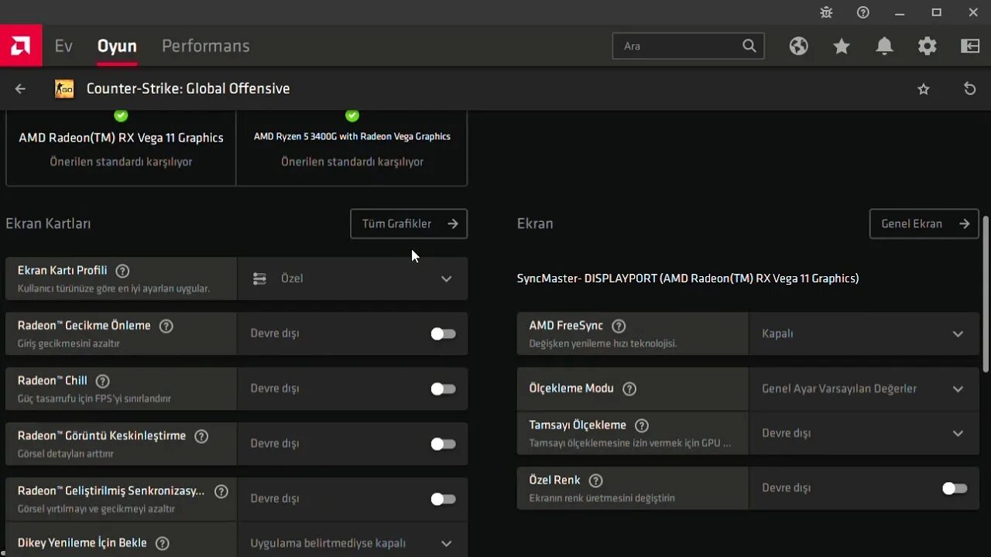Show help for Radeon Geliştirilmiş Senkronizasyon
The height and width of the screenshot is (557, 991).
point(221,491)
